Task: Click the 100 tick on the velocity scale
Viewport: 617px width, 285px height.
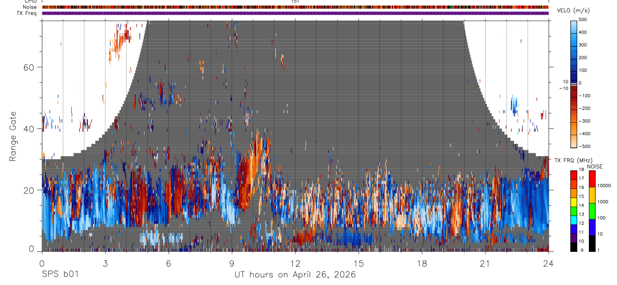Action: 584,70
